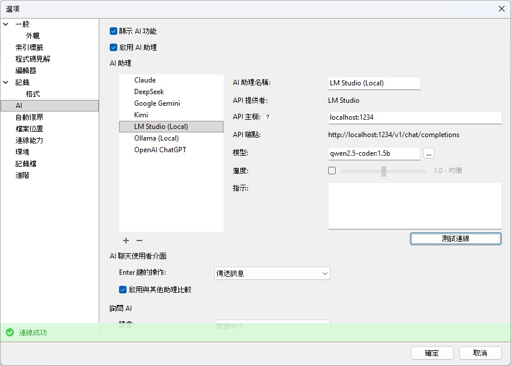Click the green success check icon
Viewport: 511px width, 366px height.
click(x=10, y=332)
